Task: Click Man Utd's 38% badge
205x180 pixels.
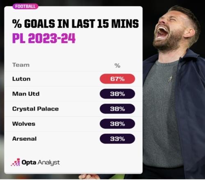Action: tap(117, 94)
